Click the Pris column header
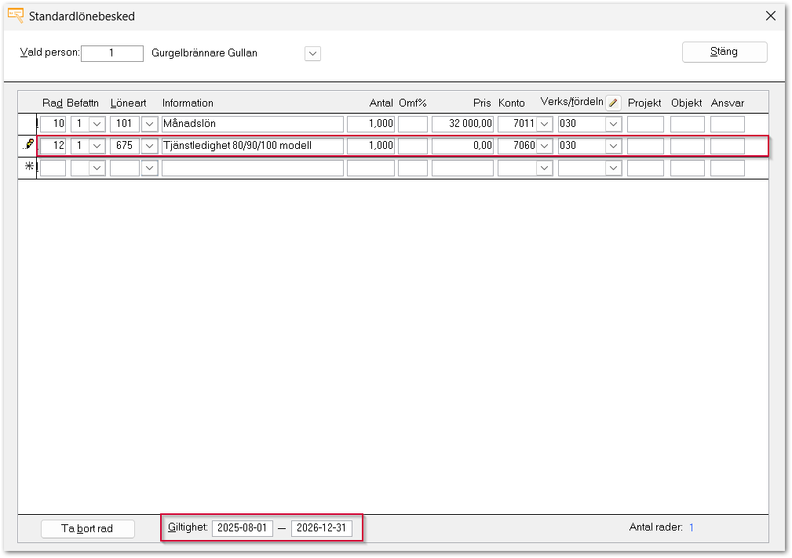792x558 pixels. click(482, 103)
